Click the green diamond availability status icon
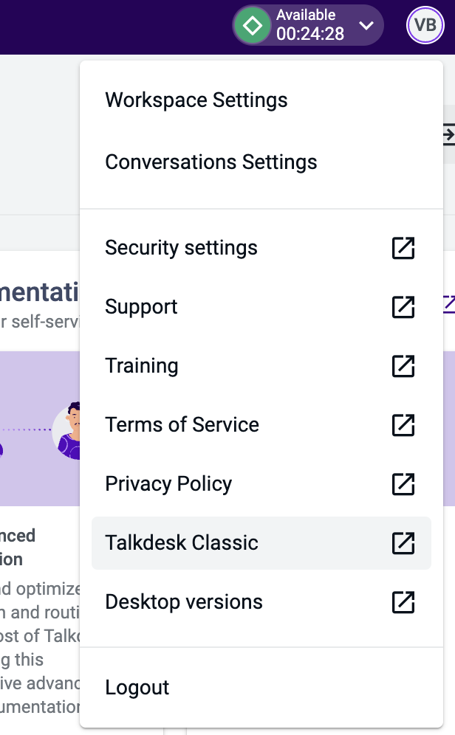 coord(252,24)
